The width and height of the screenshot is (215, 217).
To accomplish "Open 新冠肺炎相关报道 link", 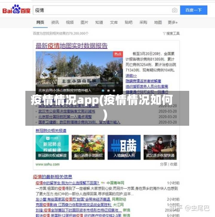I will (51, 130).
